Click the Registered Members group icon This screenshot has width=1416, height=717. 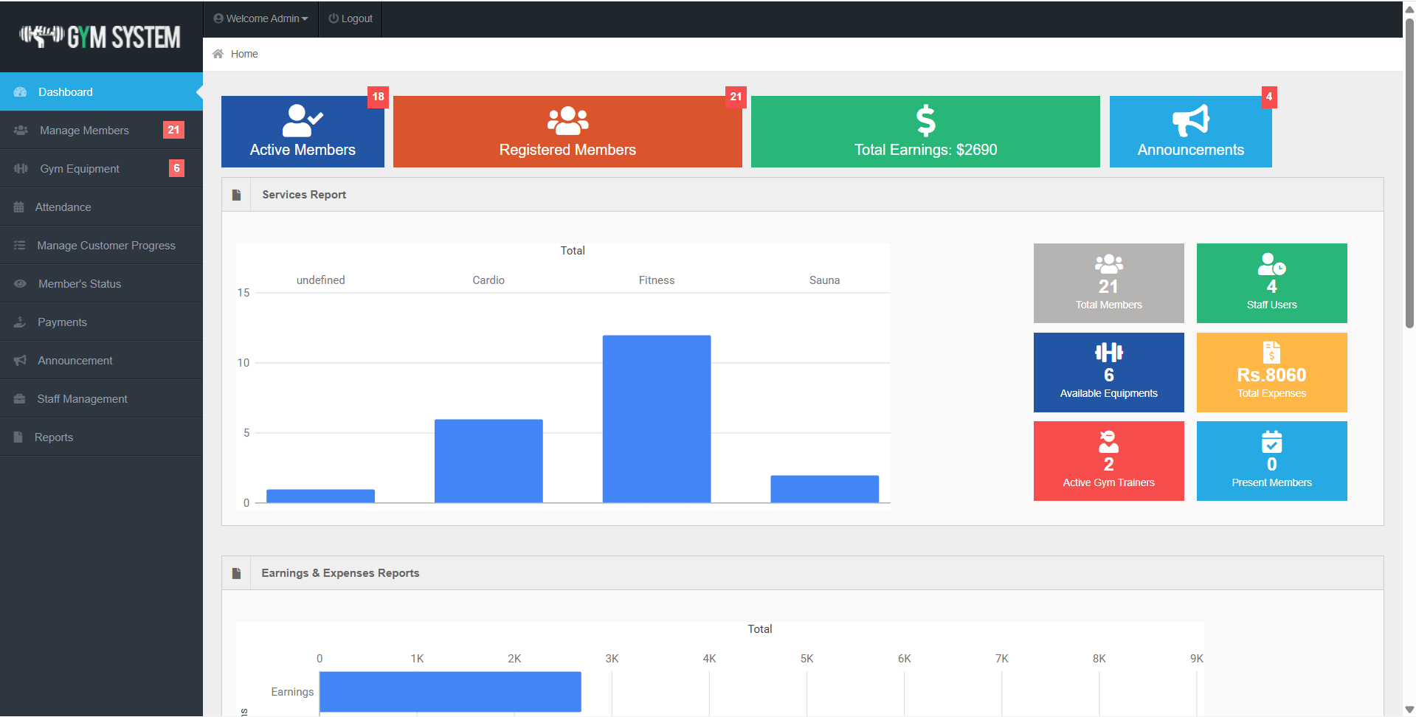coord(567,120)
